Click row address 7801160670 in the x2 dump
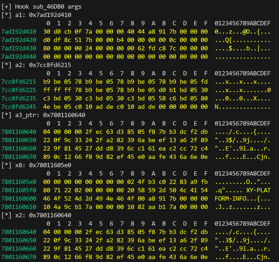Screen dimensions: 279x262 tap(19, 257)
